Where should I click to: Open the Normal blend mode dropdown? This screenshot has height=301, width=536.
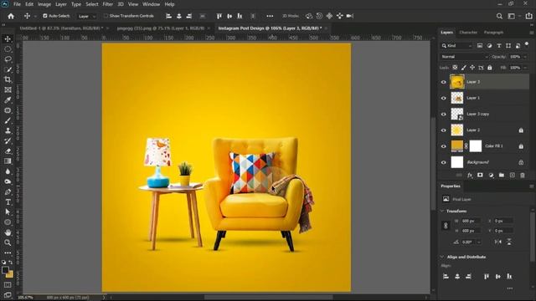pyautogui.click(x=464, y=57)
